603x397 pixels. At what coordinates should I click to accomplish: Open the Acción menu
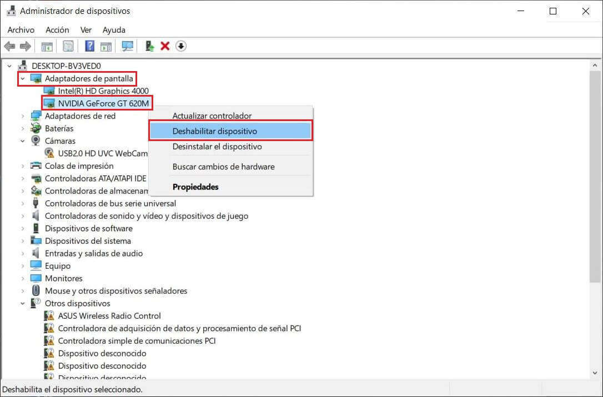coord(57,29)
